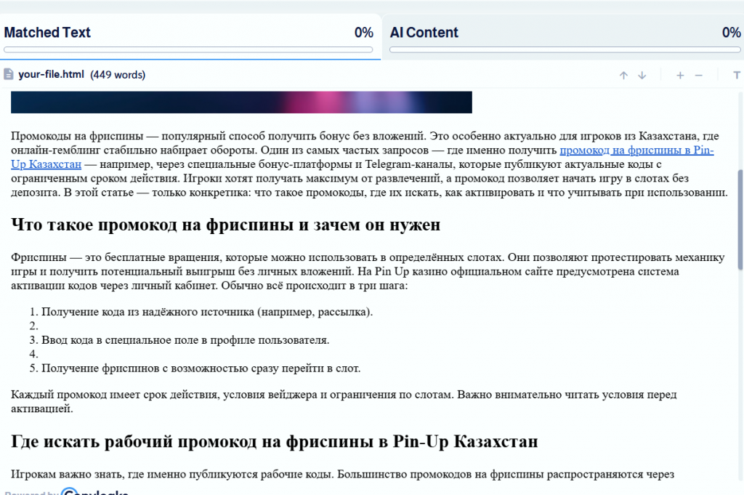Click the 449 words count label
The height and width of the screenshot is (495, 744).
pyautogui.click(x=118, y=74)
